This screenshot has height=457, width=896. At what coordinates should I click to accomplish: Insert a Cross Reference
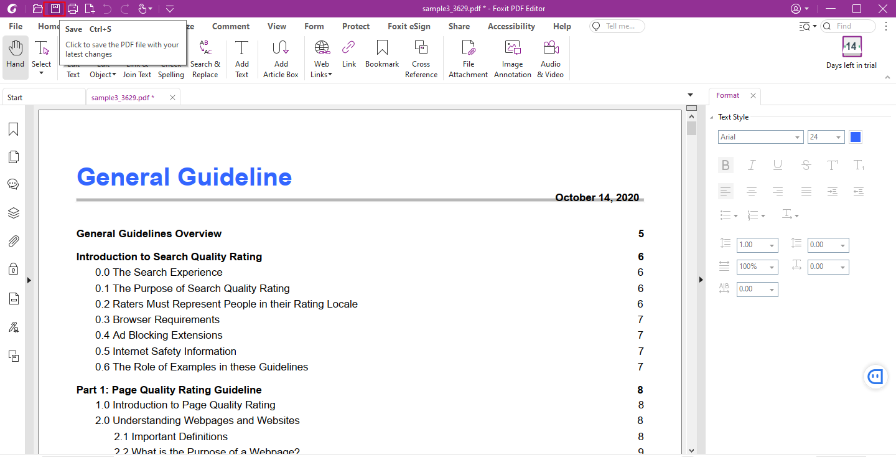pos(421,60)
